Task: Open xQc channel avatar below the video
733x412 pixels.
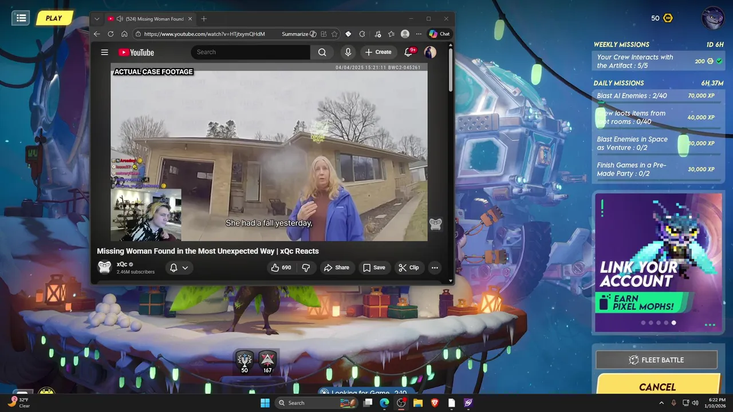Action: click(x=104, y=267)
